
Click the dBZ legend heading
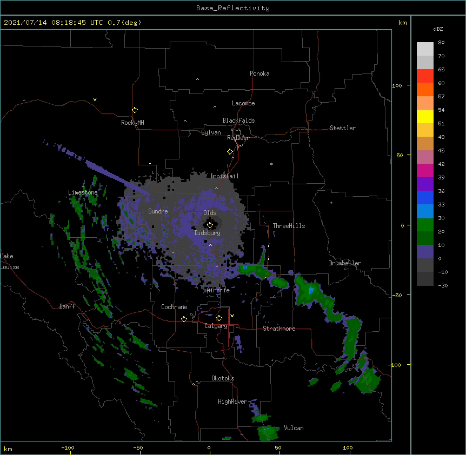click(438, 29)
